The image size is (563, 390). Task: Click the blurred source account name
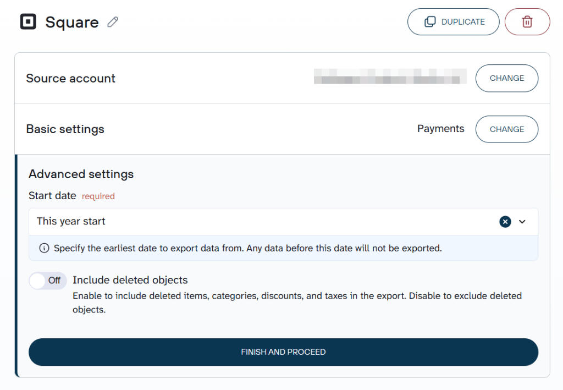[x=390, y=76]
